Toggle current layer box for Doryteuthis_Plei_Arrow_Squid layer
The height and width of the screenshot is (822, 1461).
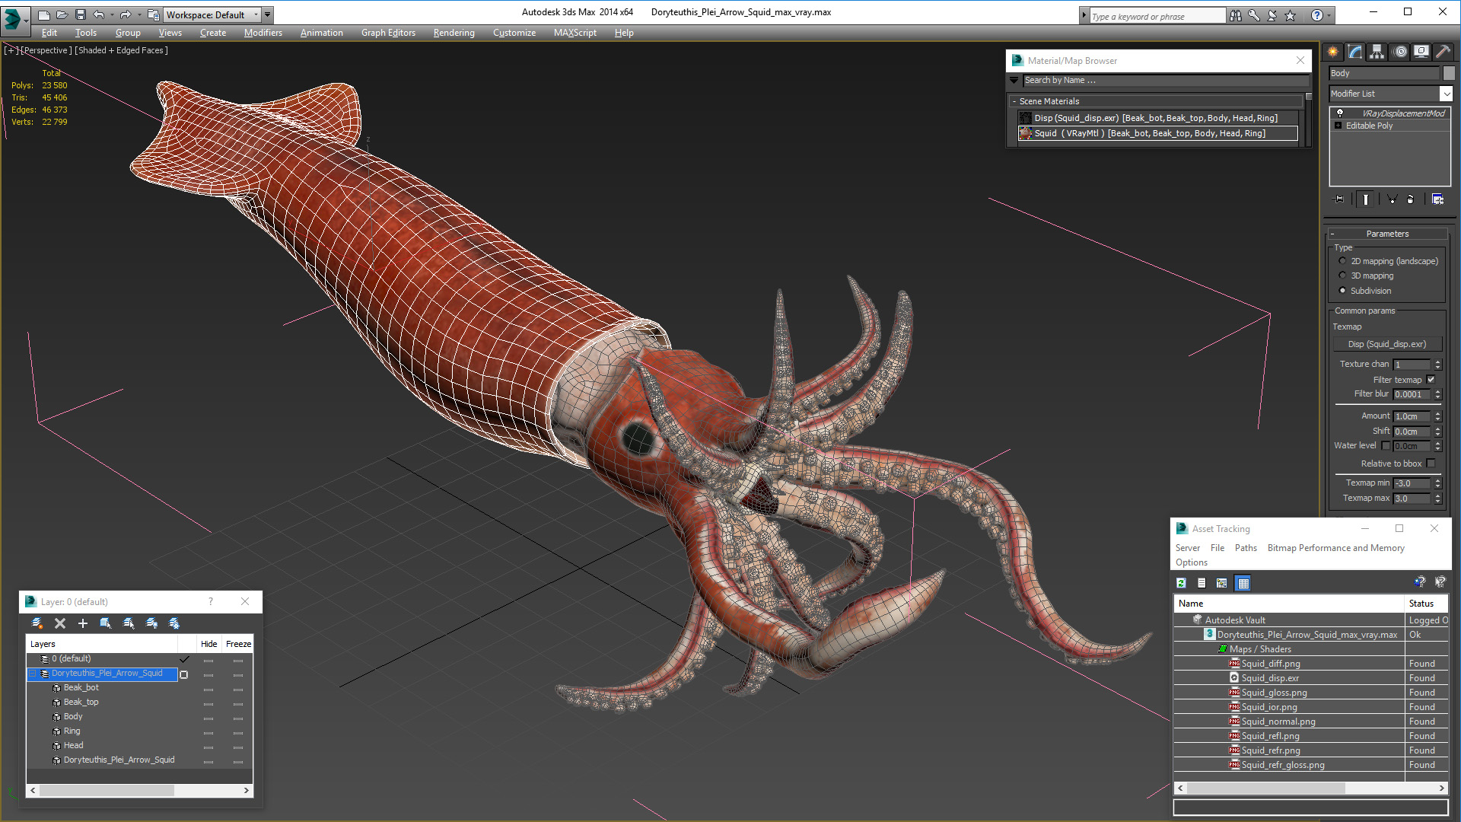click(x=183, y=674)
